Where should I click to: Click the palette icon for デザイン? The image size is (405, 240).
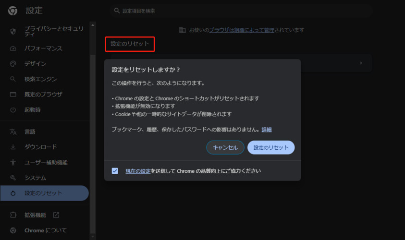(13, 64)
